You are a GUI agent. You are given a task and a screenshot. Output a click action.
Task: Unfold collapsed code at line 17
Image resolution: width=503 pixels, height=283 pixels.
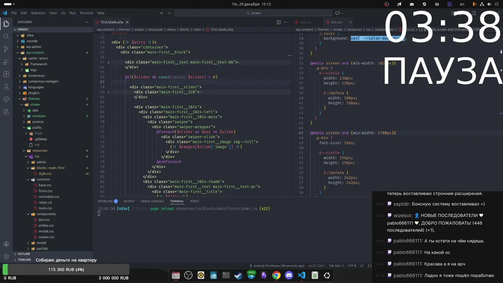108,62
